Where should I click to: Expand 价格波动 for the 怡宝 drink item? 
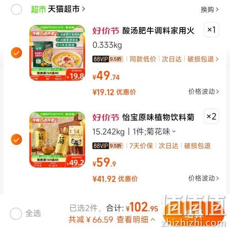[x=203, y=178]
